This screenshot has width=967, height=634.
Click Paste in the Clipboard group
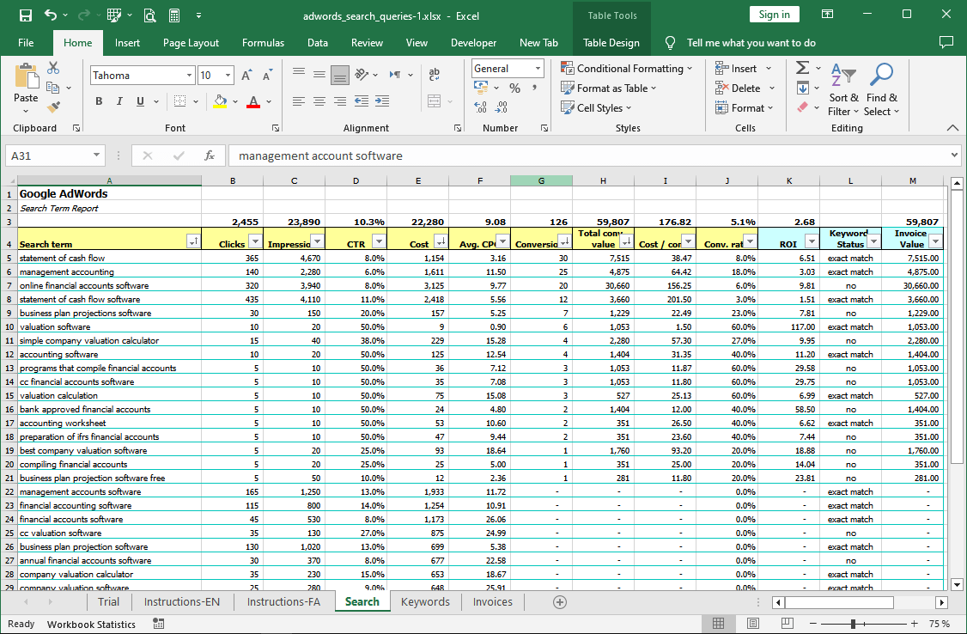(x=26, y=88)
